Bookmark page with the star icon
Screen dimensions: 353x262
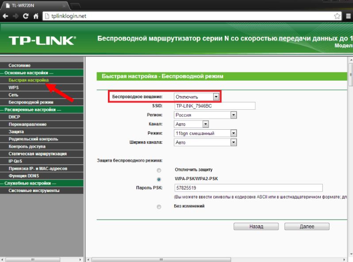(337, 16)
